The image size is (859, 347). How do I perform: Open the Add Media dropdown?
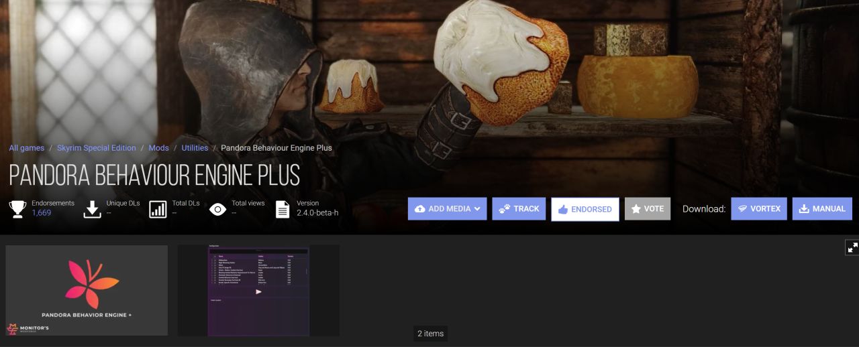click(448, 209)
